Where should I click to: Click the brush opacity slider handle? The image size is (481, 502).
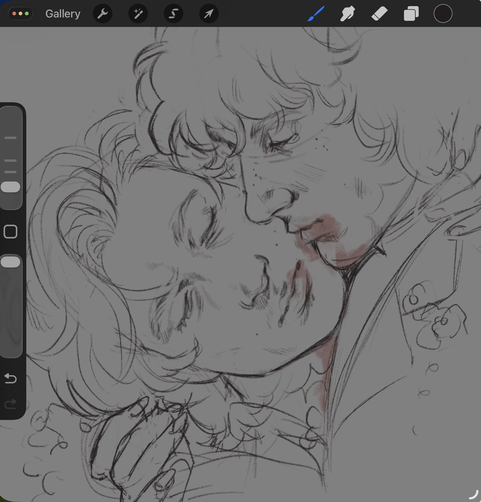pyautogui.click(x=11, y=262)
